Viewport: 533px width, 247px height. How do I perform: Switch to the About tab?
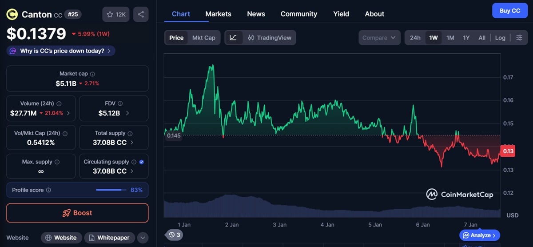coord(374,14)
